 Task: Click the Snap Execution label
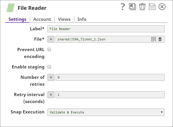(27, 112)
